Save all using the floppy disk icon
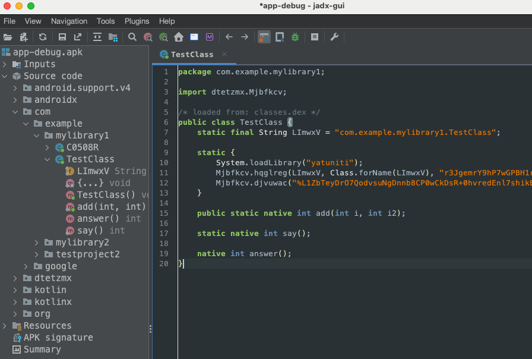This screenshot has height=359, width=532. 62,37
